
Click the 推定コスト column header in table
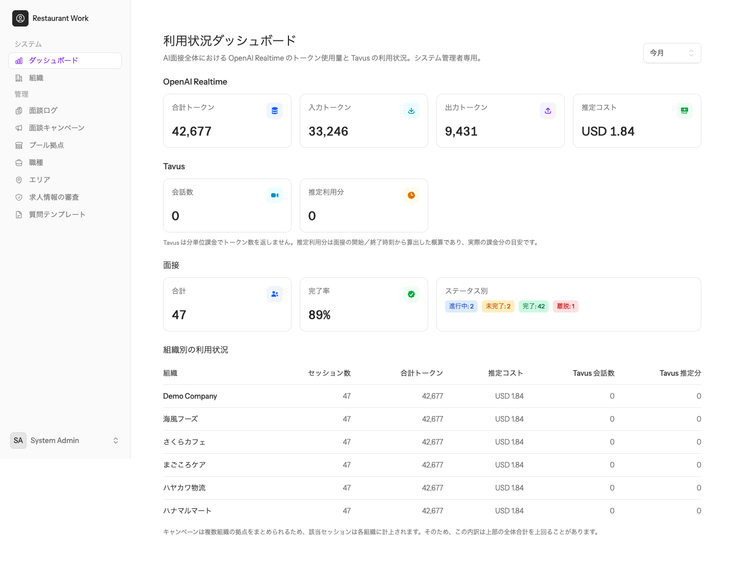506,373
